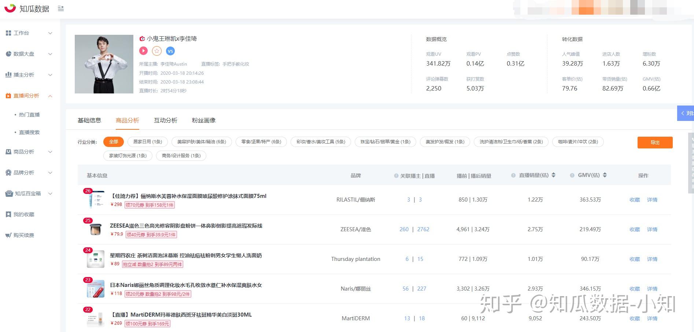Screen dimensions: 694x332
Task: Play the live replay pink button
Action: pyautogui.click(x=143, y=51)
